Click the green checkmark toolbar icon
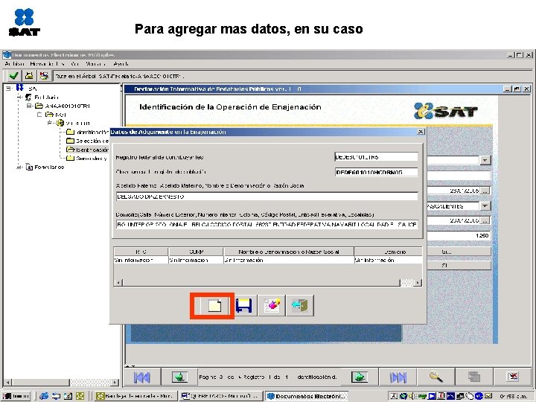 point(14,75)
